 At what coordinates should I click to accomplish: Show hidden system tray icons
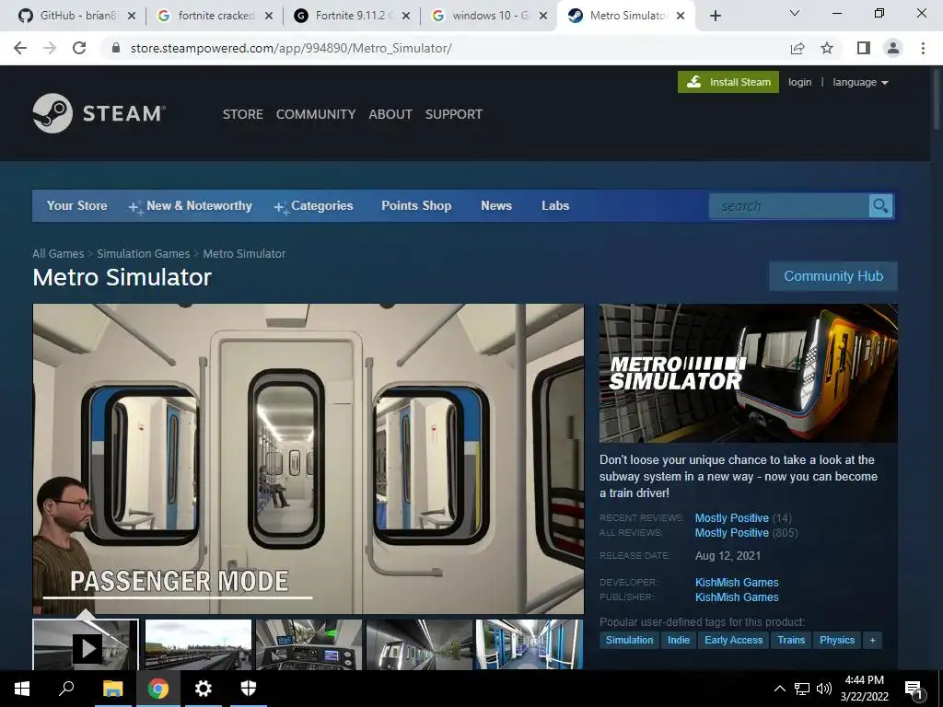(x=779, y=689)
